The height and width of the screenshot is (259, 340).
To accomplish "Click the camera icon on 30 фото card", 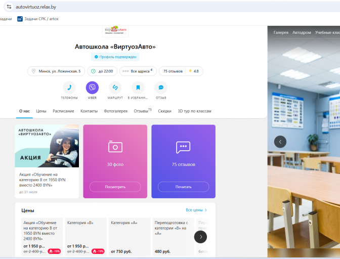I will click(115, 147).
